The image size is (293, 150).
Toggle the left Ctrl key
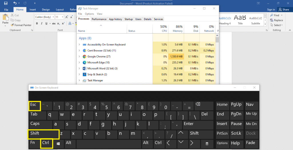point(47,143)
